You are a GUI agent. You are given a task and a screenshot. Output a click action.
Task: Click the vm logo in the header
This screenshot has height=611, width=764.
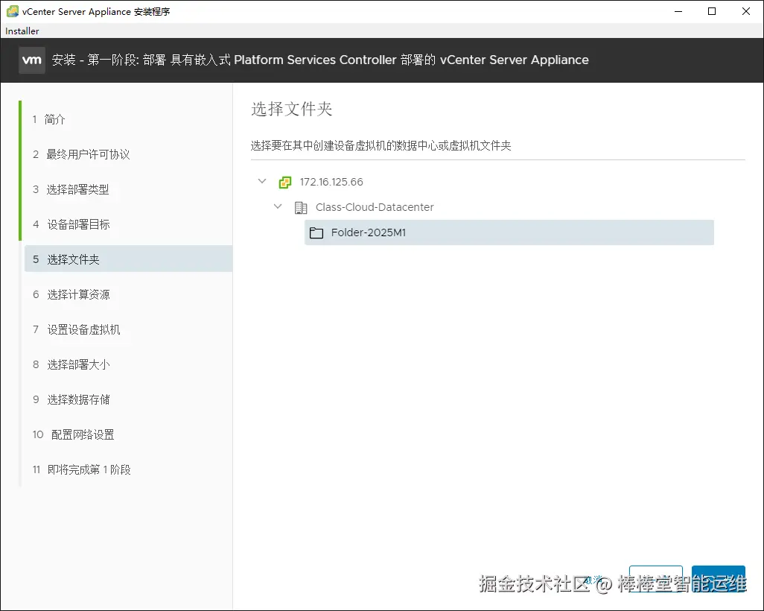pos(32,60)
